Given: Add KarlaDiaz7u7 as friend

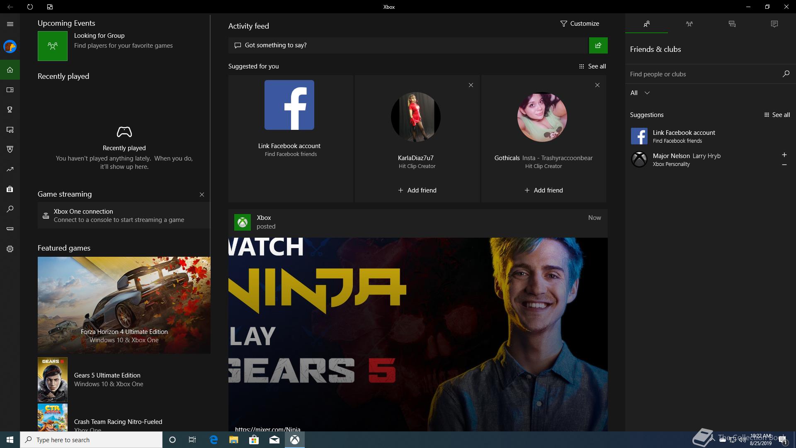Looking at the screenshot, I should point(417,190).
